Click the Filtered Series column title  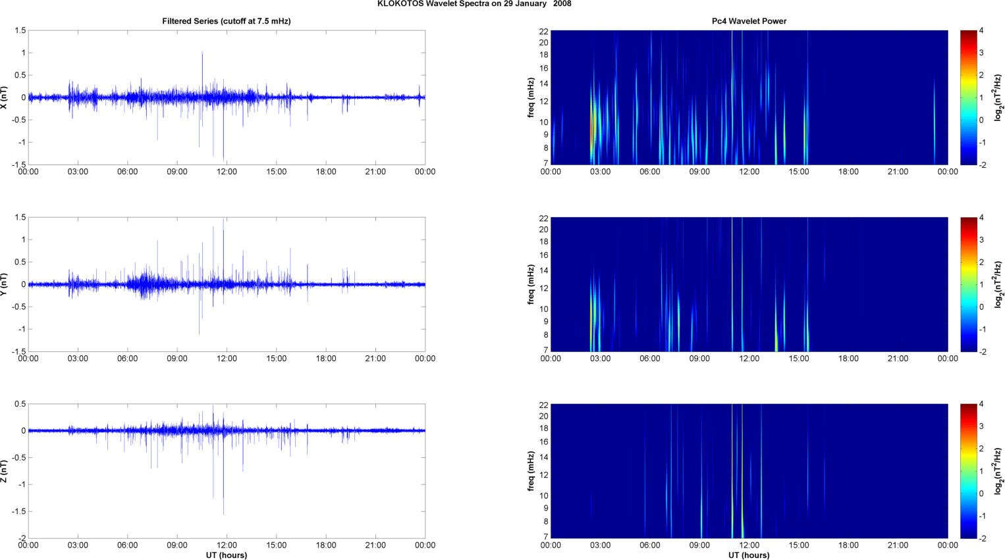[x=226, y=21]
